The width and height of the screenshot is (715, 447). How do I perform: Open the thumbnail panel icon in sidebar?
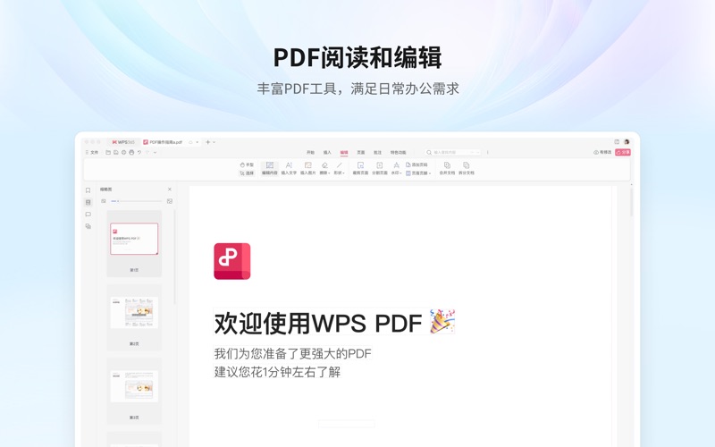[x=88, y=203]
